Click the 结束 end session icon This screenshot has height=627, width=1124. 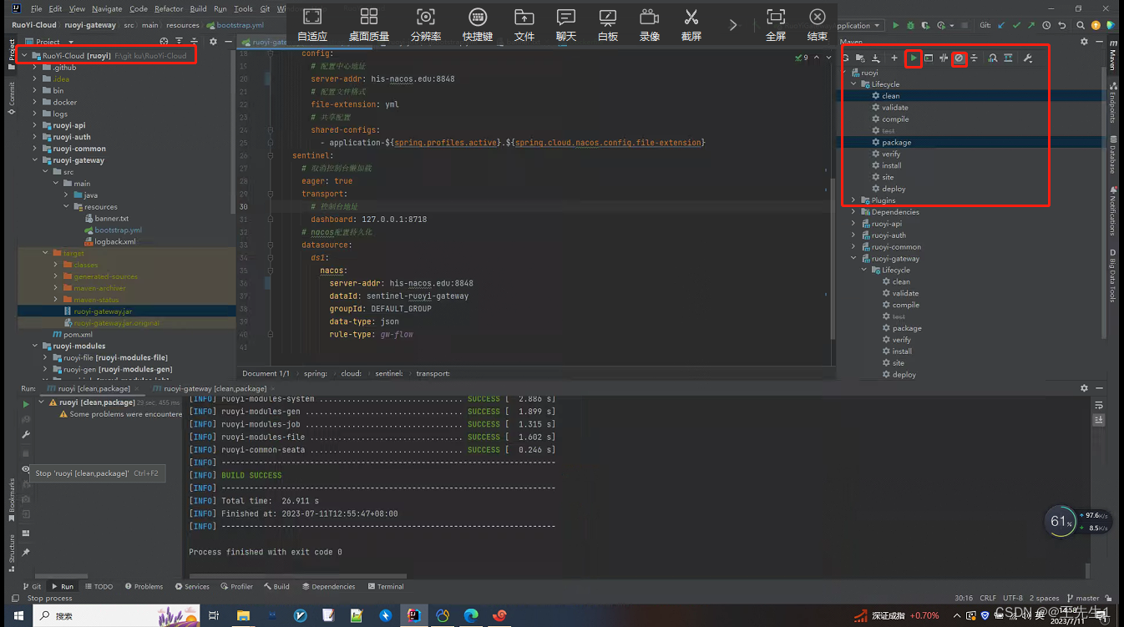point(818,24)
